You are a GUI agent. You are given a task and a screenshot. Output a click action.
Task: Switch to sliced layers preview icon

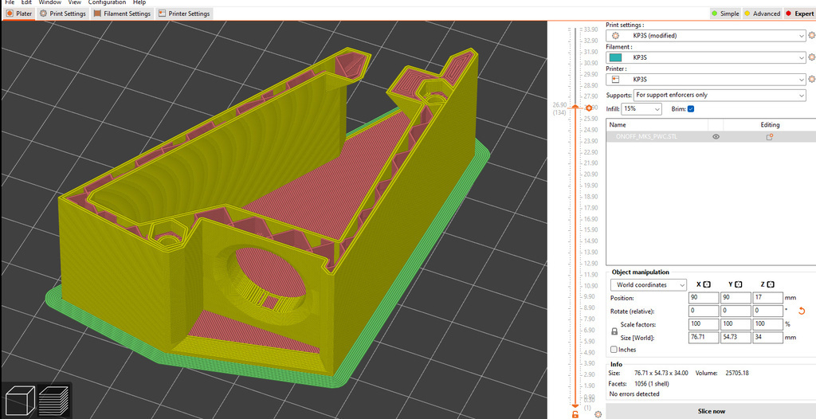(54, 400)
